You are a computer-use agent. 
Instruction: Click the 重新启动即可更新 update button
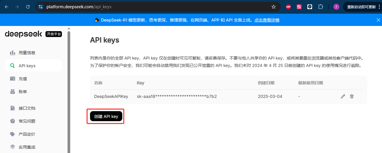pyautogui.click(x=361, y=7)
